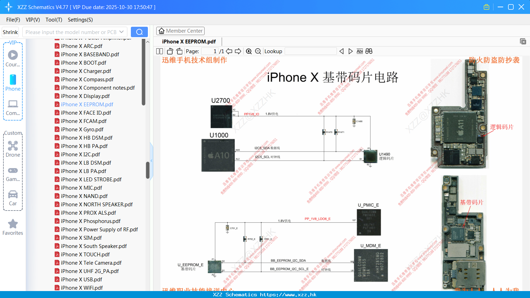Collapse the file list panel handle

point(151,161)
